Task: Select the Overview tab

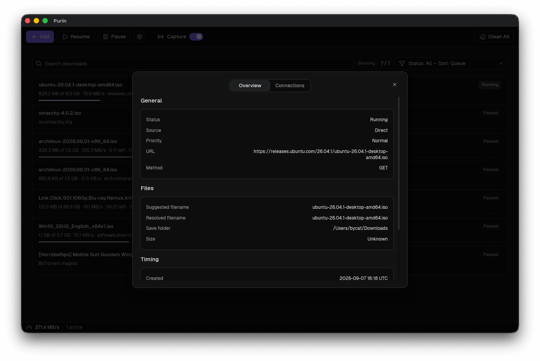Action: coord(250,86)
